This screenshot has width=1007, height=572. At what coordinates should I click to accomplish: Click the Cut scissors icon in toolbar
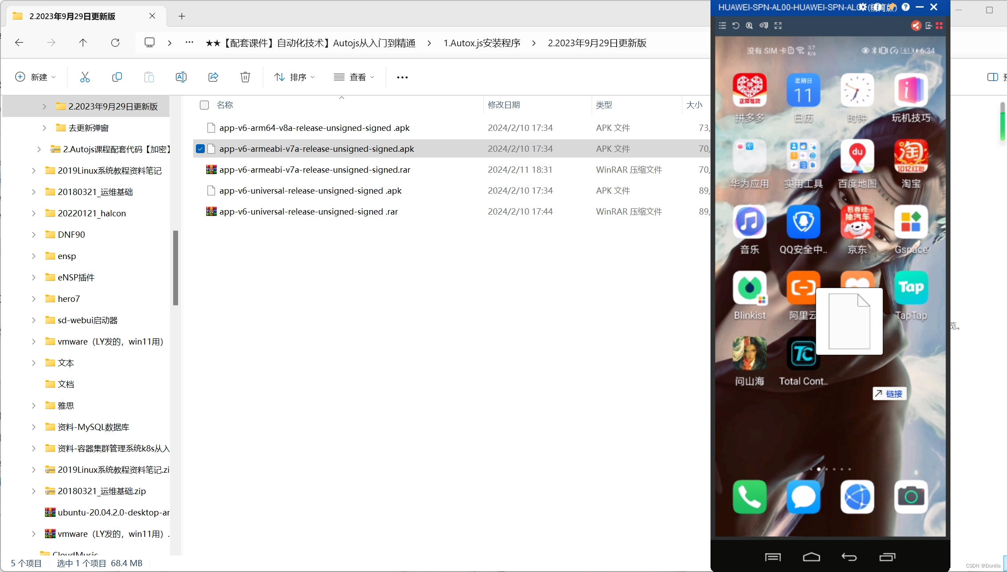point(85,77)
